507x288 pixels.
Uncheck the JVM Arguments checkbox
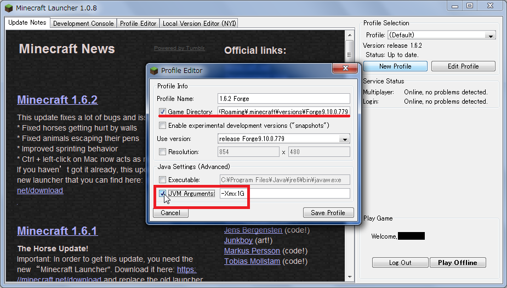[x=162, y=194]
